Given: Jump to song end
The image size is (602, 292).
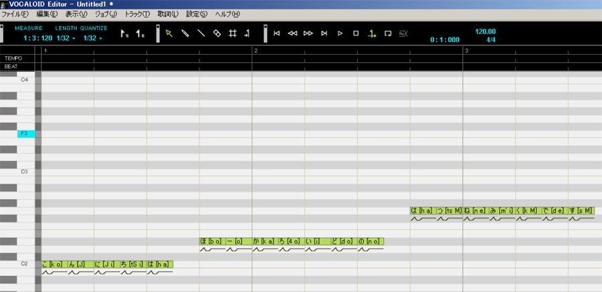Looking at the screenshot, I should 324,33.
